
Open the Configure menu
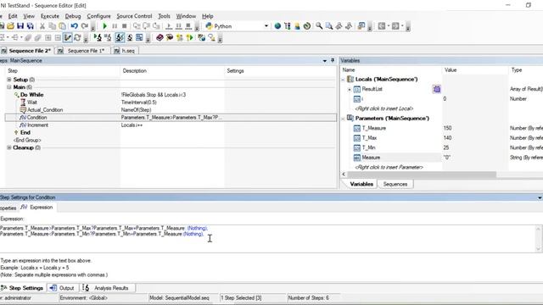point(98,16)
